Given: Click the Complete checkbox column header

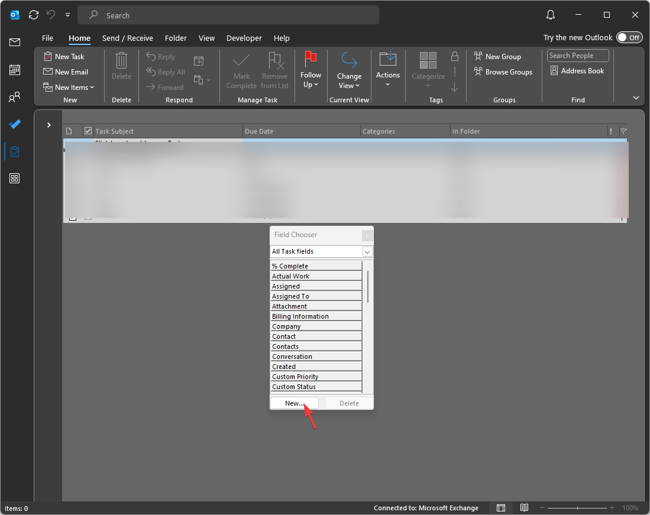Looking at the screenshot, I should (88, 131).
